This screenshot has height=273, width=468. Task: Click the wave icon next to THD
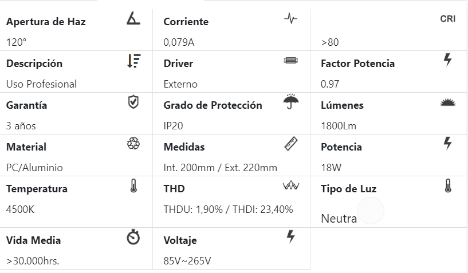click(x=290, y=186)
